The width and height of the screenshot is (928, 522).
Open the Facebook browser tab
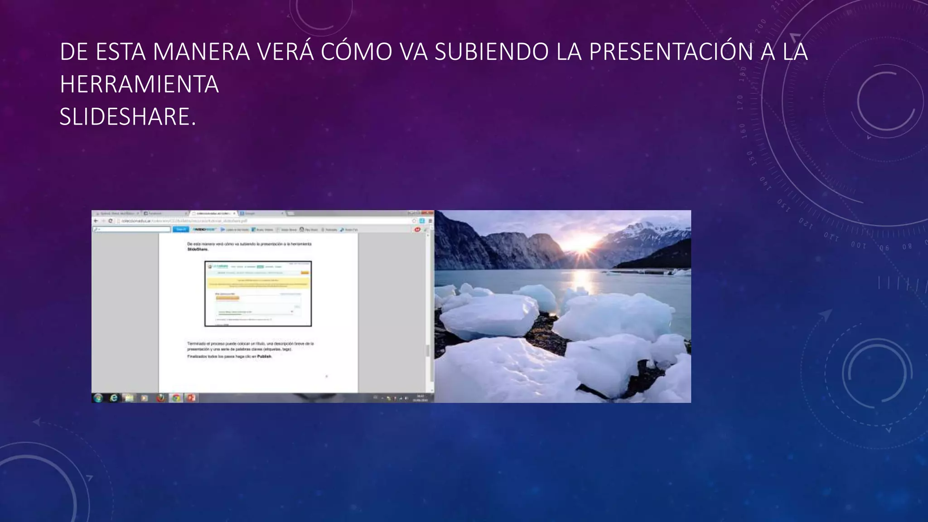(x=165, y=213)
